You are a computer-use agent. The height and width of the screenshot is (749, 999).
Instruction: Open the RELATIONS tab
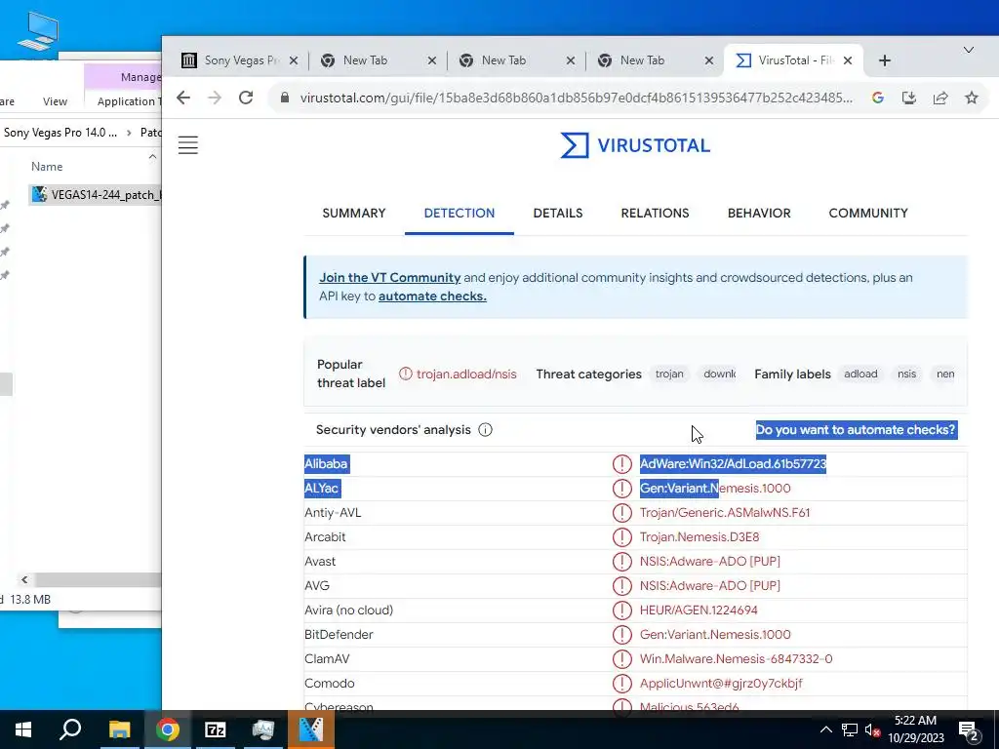655,214
